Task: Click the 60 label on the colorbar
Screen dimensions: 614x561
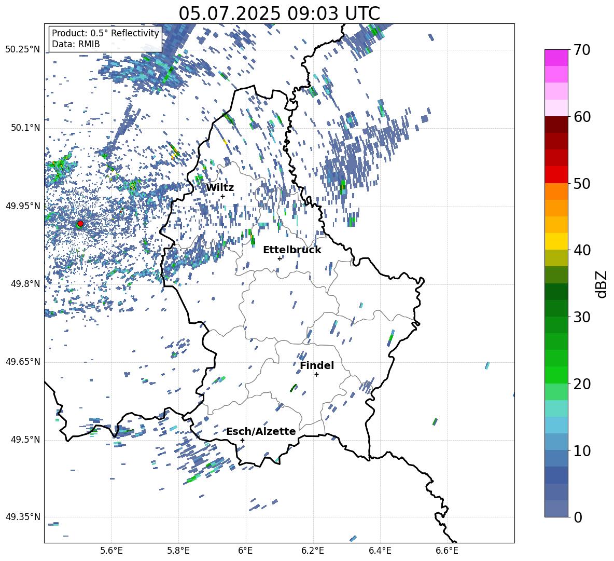Action: tap(582, 117)
